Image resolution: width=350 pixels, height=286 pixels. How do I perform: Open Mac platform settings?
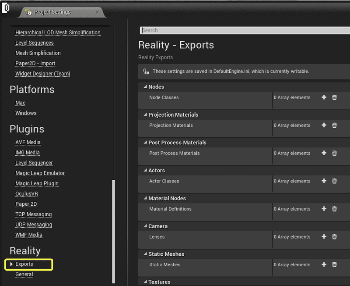coord(20,103)
